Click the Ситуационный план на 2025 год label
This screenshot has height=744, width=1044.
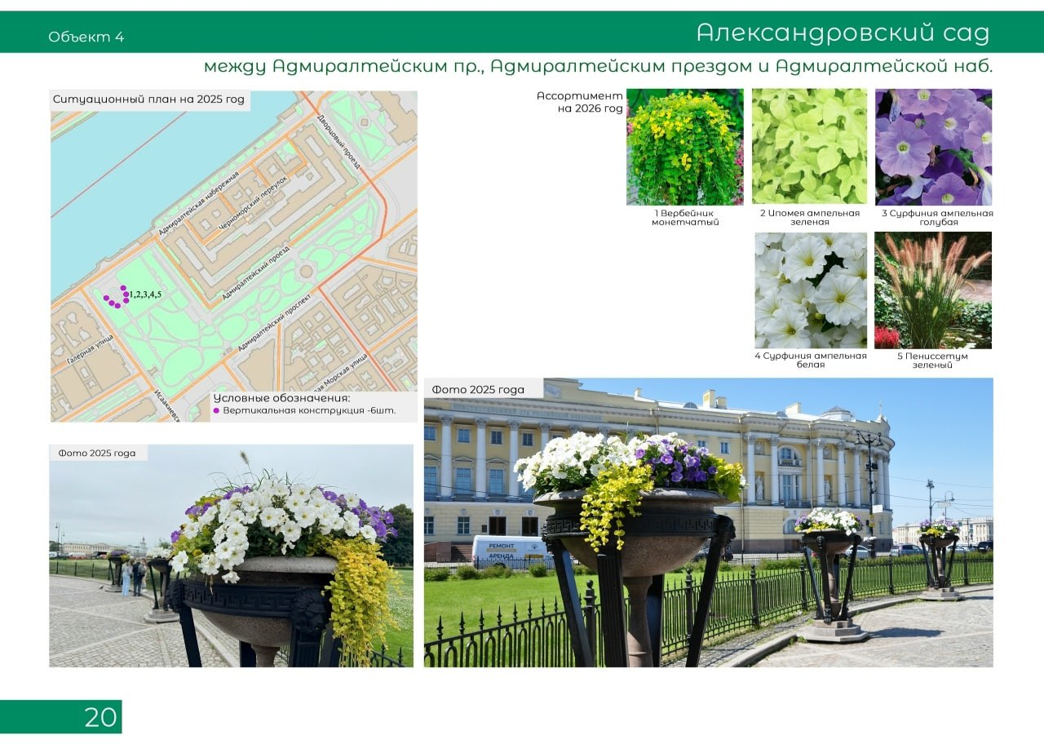pos(148,100)
